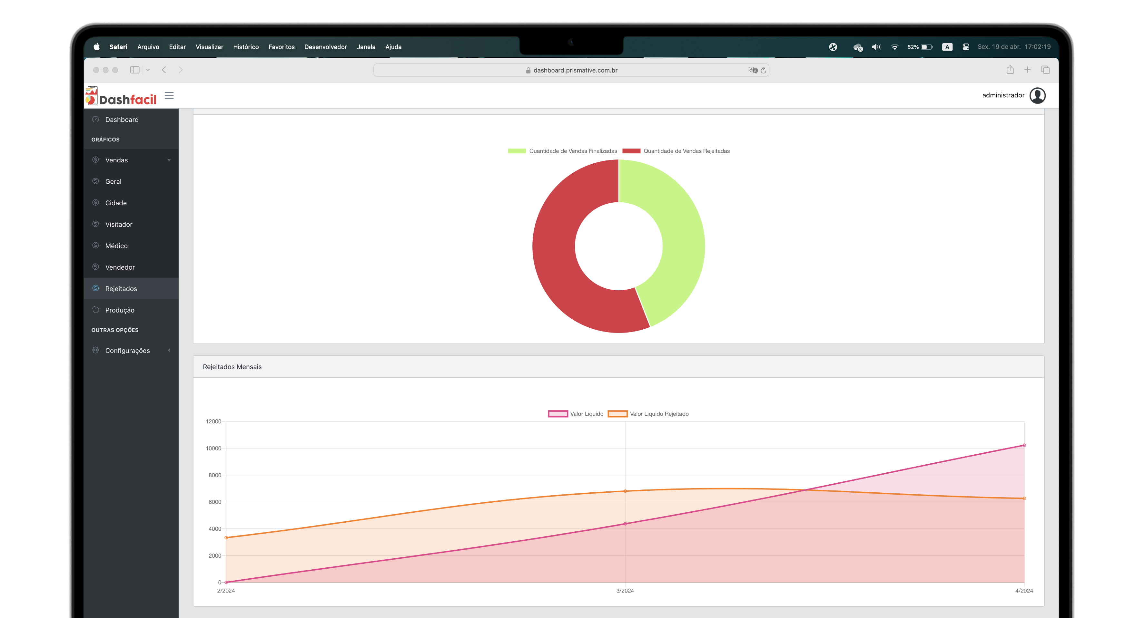Click the Safari share icon

tap(1010, 70)
